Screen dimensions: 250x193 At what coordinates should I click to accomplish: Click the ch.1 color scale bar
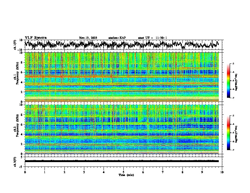(228, 81)
